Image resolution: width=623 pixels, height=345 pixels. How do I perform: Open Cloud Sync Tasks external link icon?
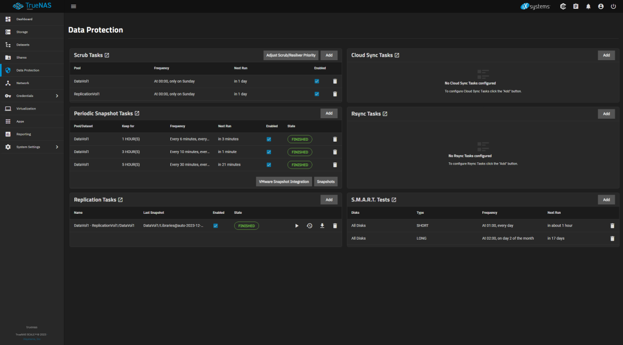[397, 55]
